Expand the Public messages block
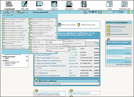Image resolution: width=134 pixels, height=97 pixels. [27, 57]
